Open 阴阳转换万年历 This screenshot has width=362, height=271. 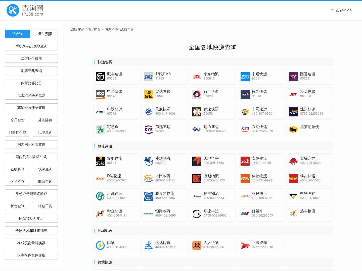[31, 218]
